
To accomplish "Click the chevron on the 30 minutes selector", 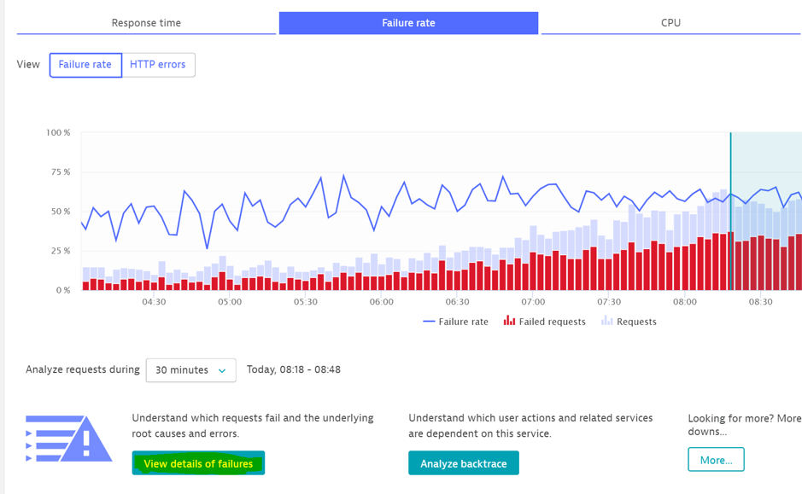I will point(224,370).
